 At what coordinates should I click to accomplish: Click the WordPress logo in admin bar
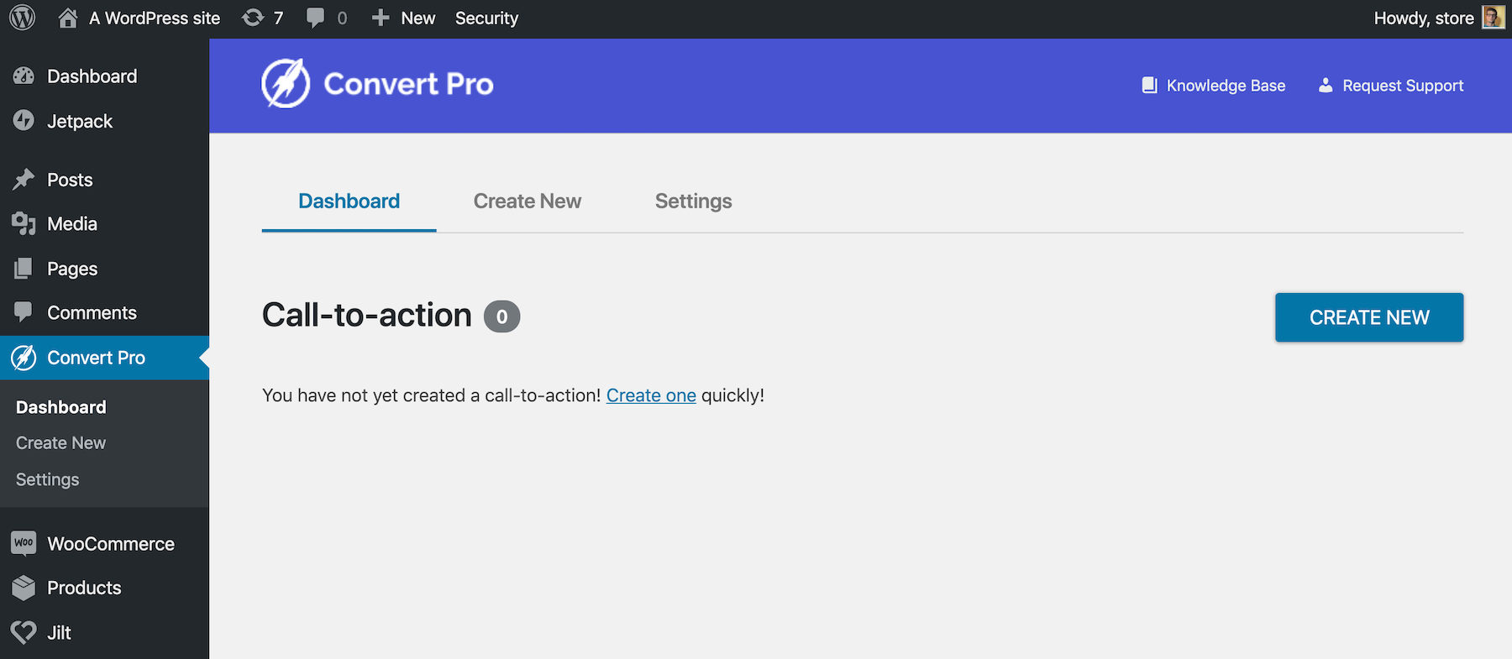point(23,18)
